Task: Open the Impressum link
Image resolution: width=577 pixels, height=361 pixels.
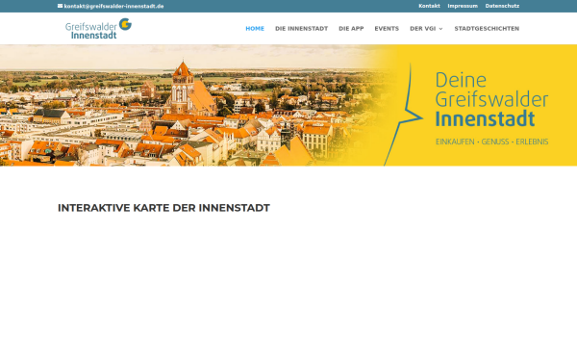Action: click(463, 6)
